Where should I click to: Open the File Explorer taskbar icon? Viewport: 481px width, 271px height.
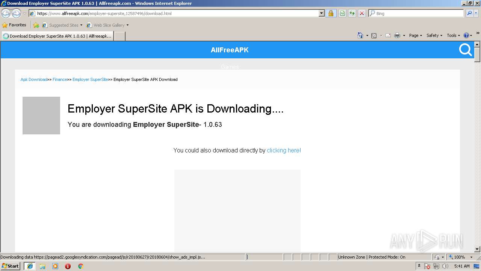[x=42, y=266]
